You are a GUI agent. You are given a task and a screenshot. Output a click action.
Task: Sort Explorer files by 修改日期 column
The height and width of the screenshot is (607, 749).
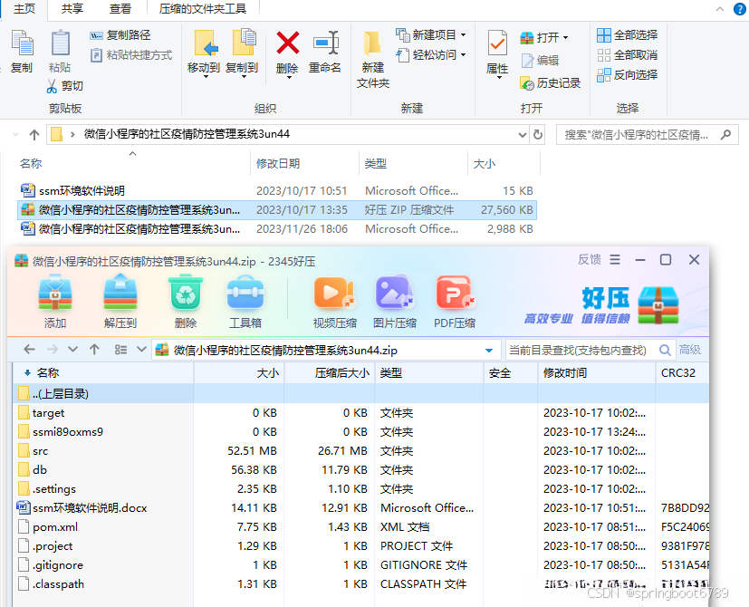278,164
